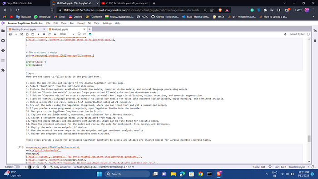
Task: Open the Git menu
Action: 89,23
